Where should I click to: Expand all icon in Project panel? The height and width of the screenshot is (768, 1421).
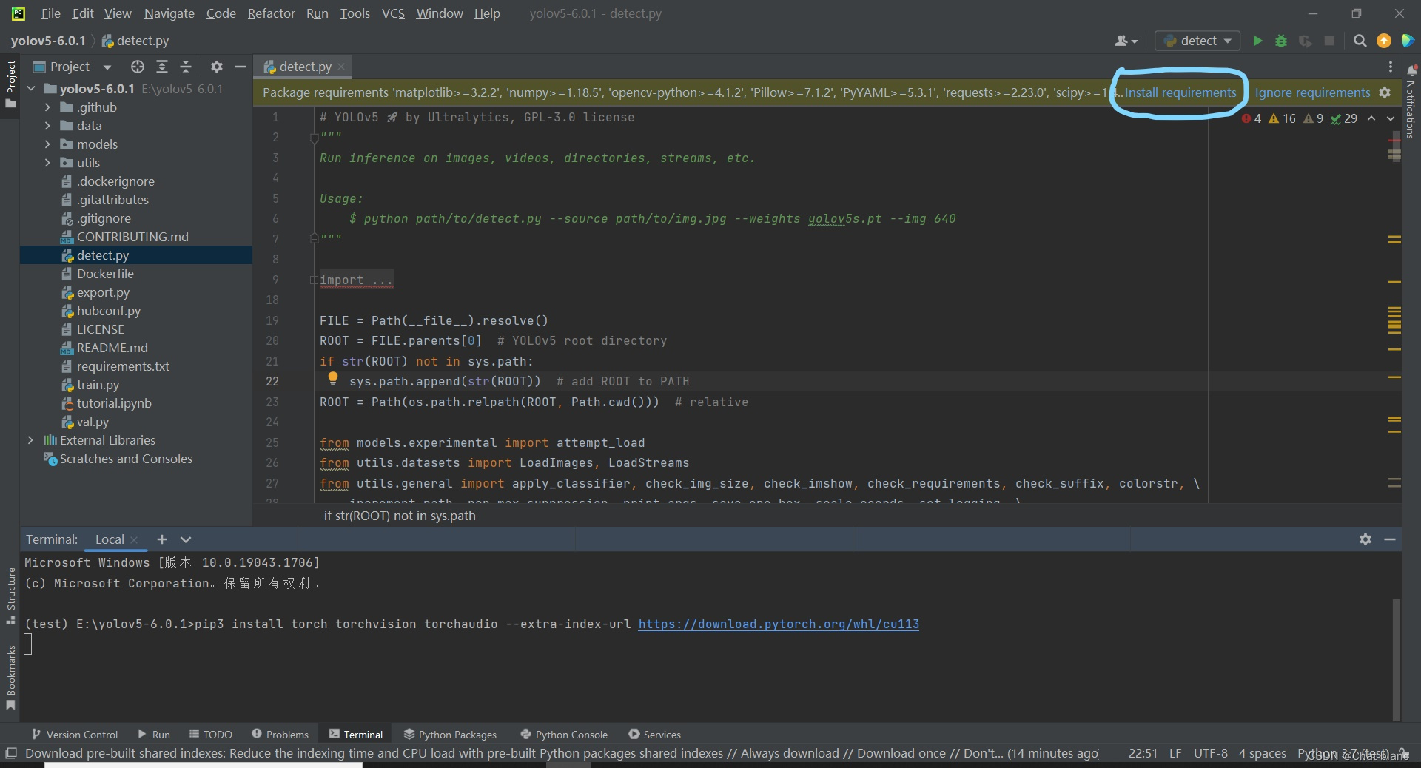pyautogui.click(x=162, y=67)
